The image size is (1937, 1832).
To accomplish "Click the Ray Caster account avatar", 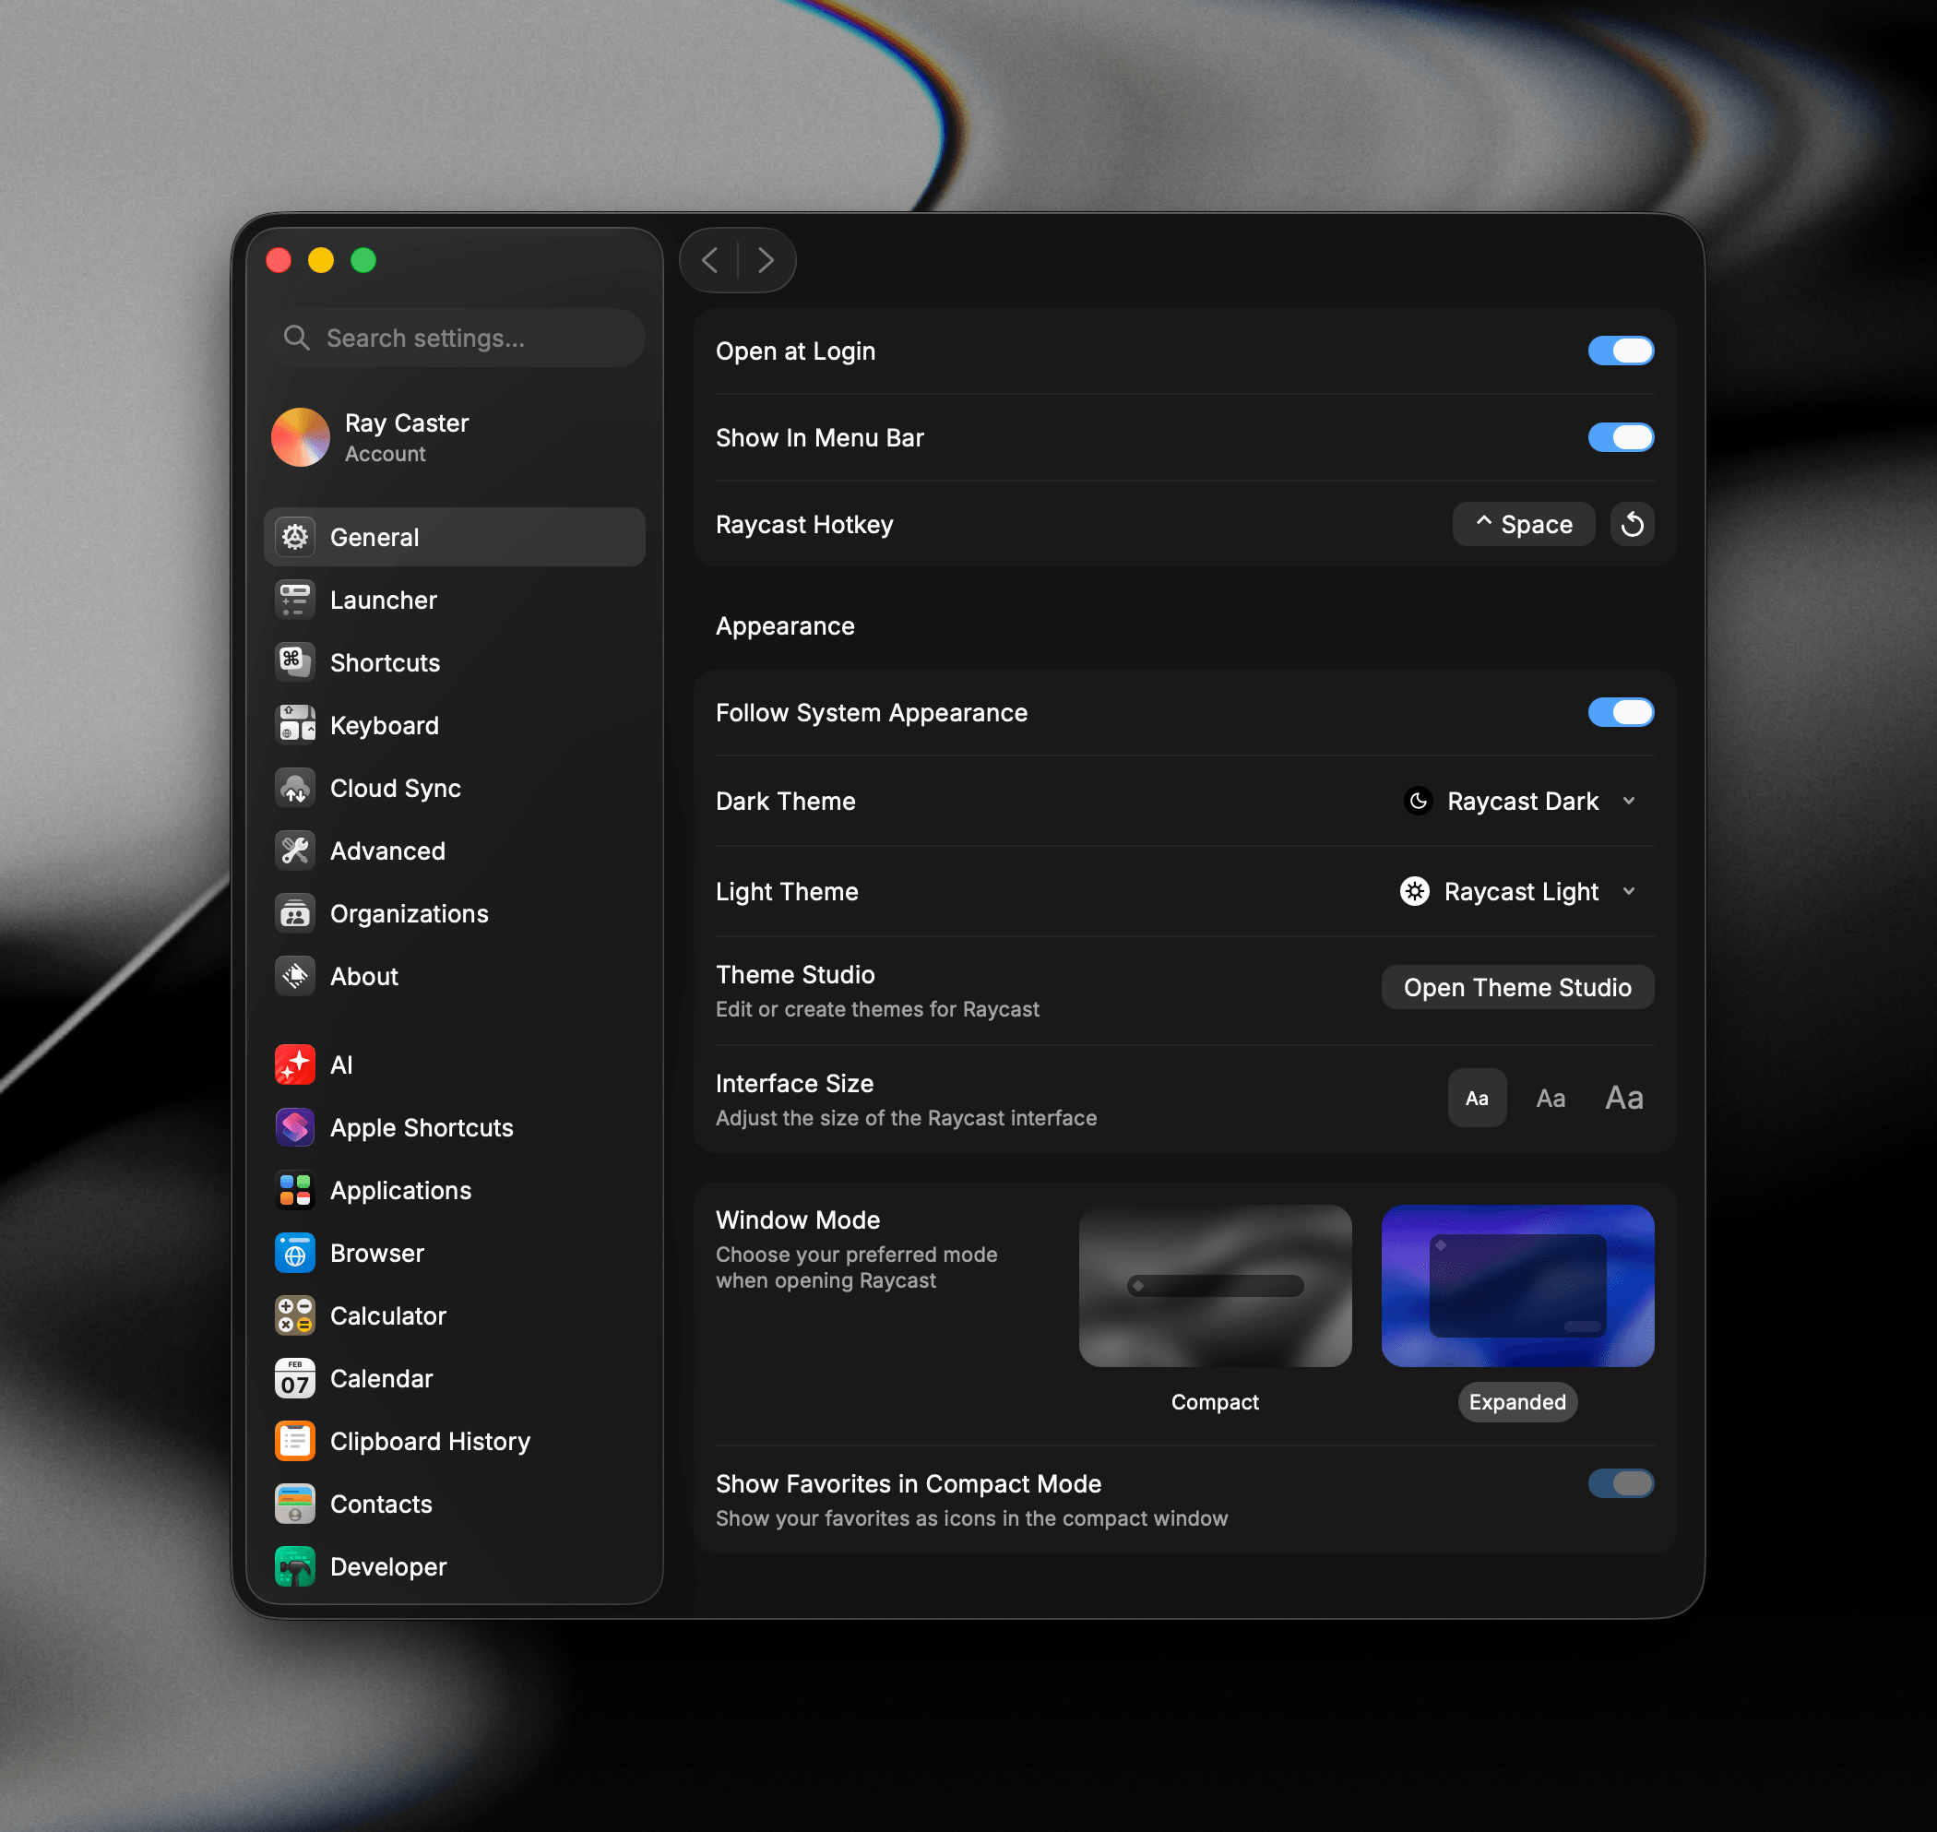I will tap(300, 437).
